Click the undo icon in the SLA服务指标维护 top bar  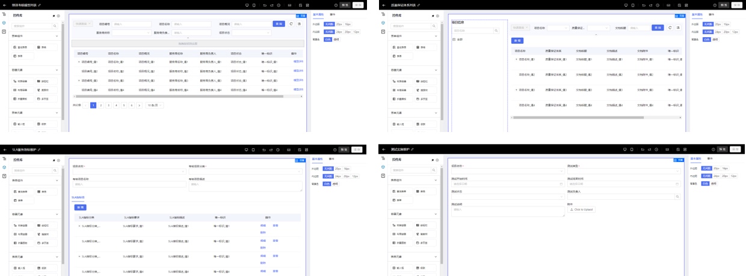tap(264, 149)
